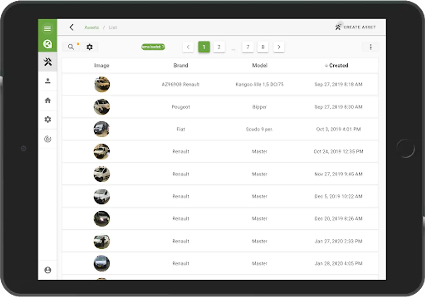Go to next page chevron
The image size is (425, 297).
279,47
